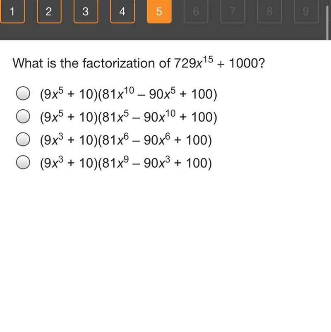Select the active question 5 tab
This screenshot has width=331, height=332.
pyautogui.click(x=159, y=12)
